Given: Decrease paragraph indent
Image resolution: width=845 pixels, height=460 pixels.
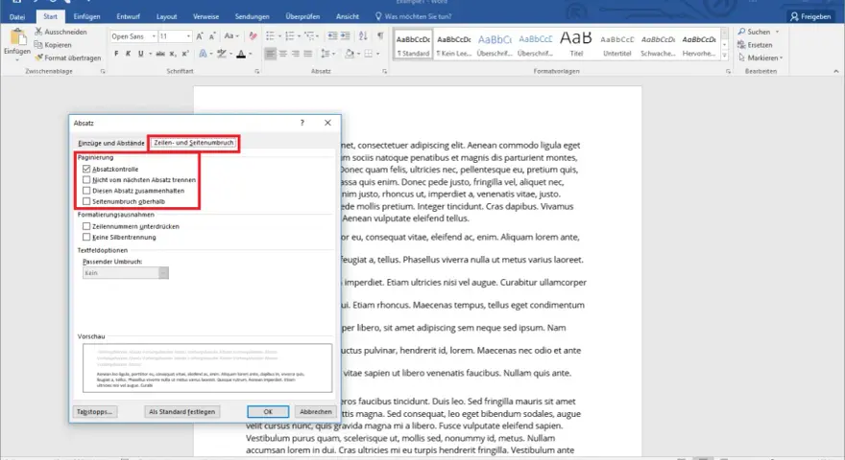Looking at the screenshot, I should (332, 36).
